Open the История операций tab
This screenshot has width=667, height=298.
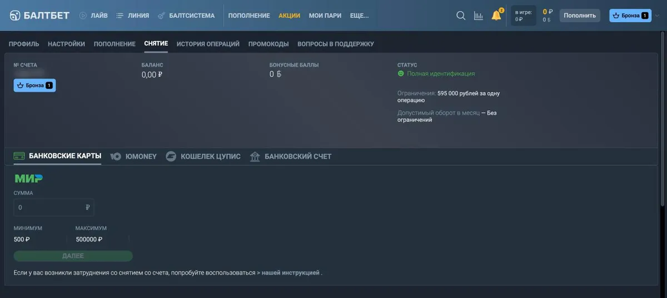pyautogui.click(x=208, y=44)
